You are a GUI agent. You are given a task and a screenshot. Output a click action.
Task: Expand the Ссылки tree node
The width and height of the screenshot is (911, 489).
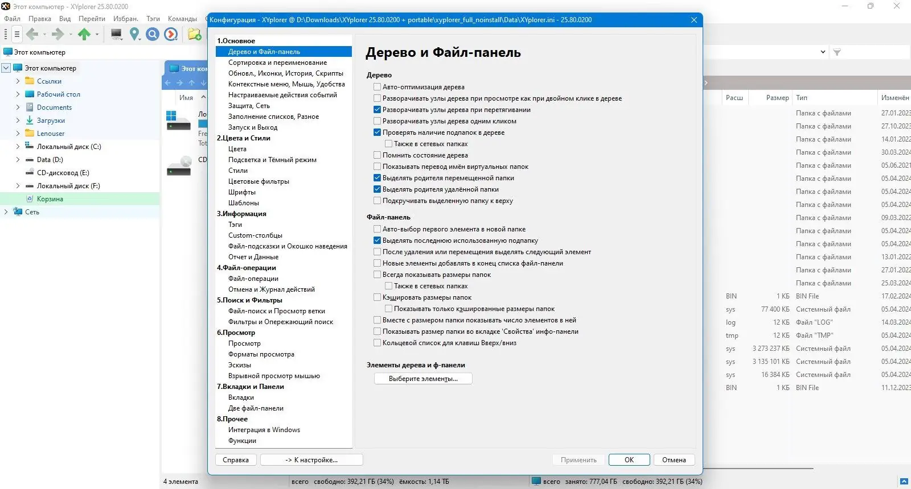18,81
